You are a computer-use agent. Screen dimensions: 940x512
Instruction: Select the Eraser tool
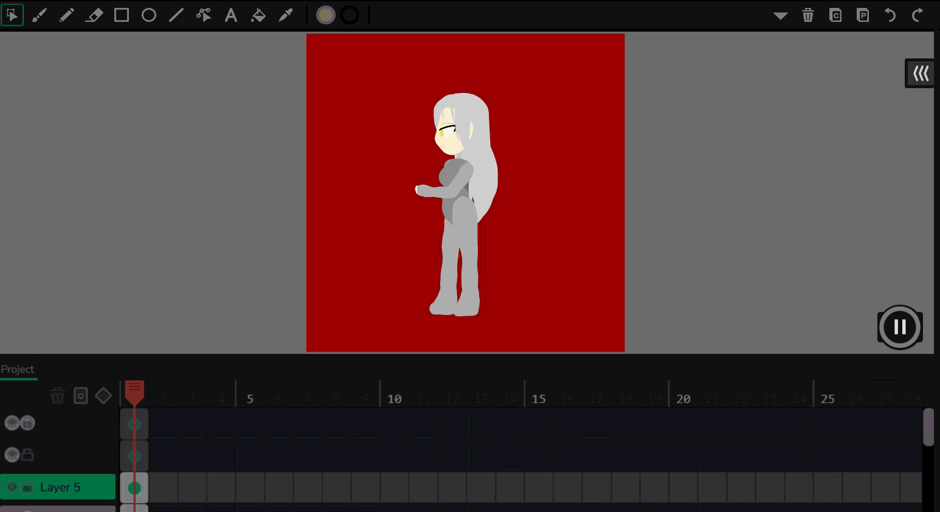pos(94,15)
